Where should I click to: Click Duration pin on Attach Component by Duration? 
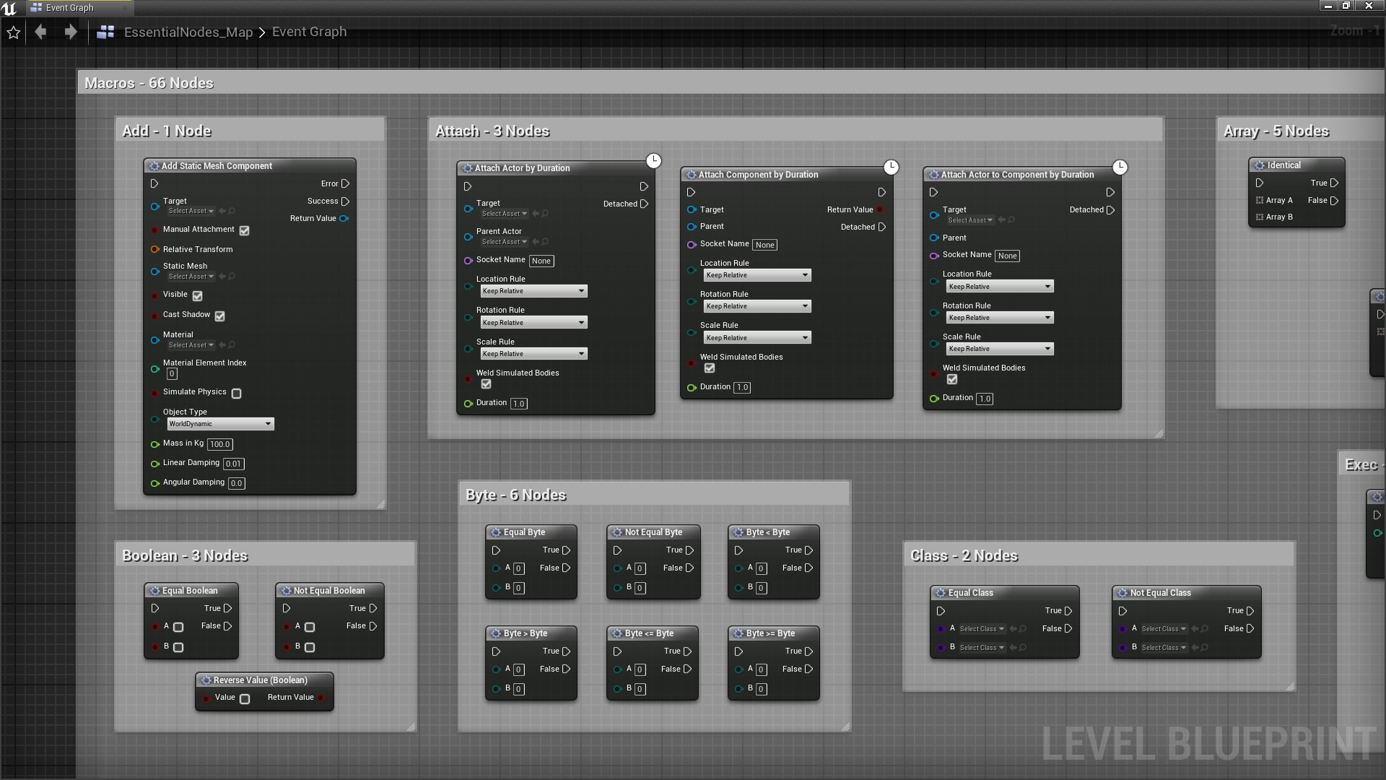click(x=691, y=387)
